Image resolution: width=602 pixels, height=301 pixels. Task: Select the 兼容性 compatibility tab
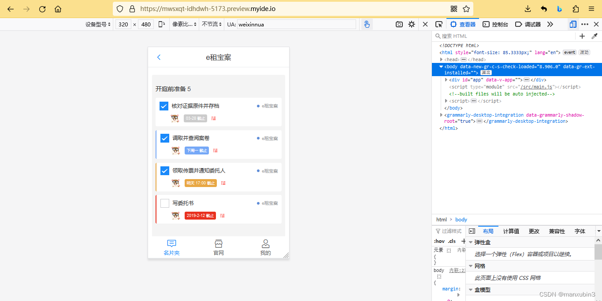click(557, 231)
